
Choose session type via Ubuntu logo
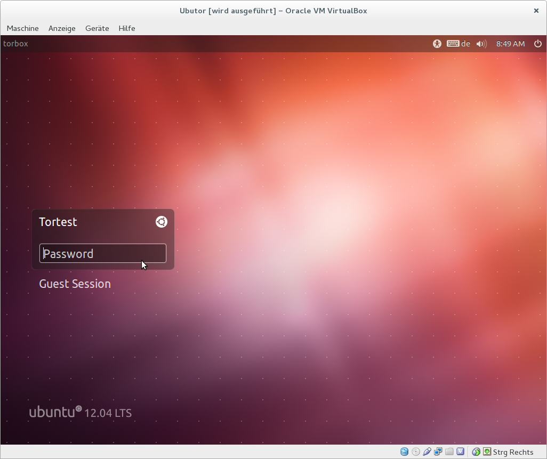[161, 222]
